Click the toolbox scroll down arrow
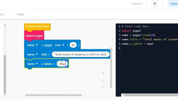The image size is (178, 100). point(5,95)
